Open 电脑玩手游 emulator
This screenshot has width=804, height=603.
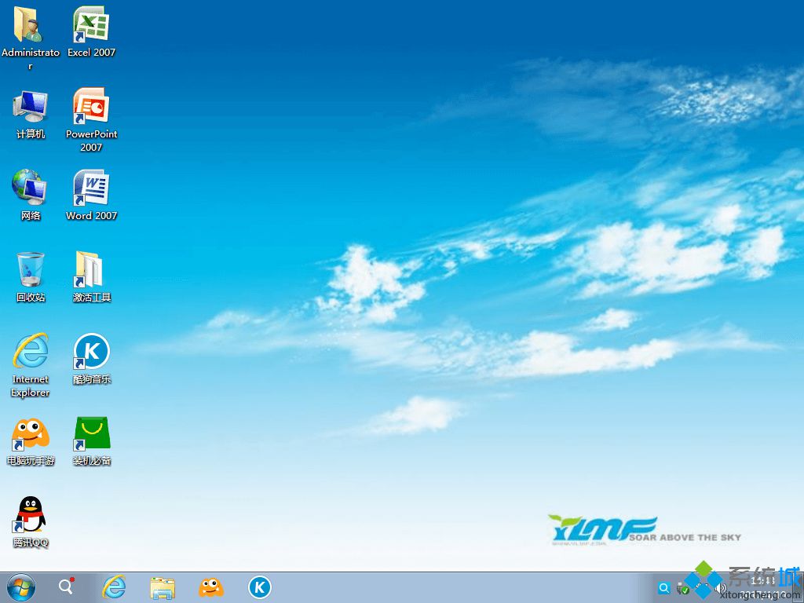[x=30, y=434]
